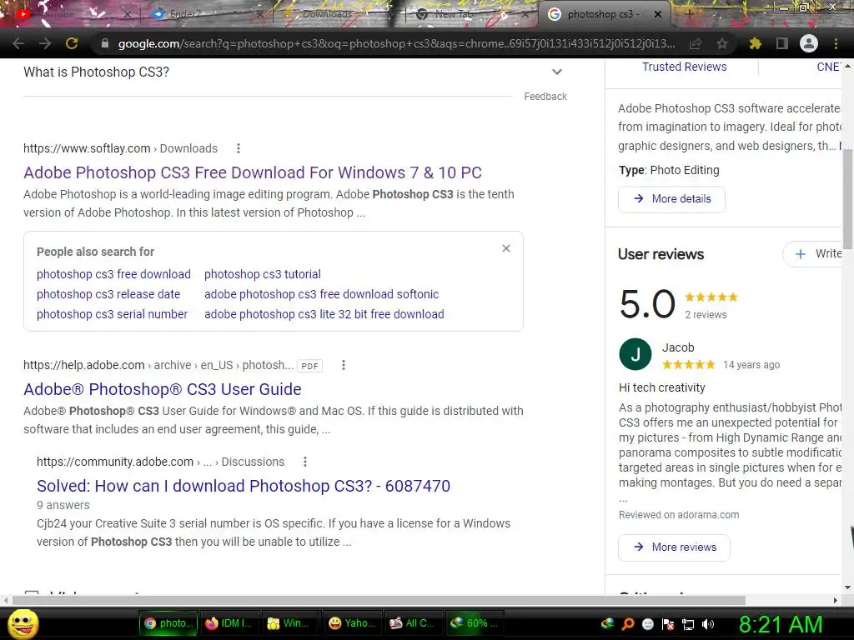Open the Yahoo Messenger taskbar window
The height and width of the screenshot is (640, 854).
pyautogui.click(x=352, y=623)
